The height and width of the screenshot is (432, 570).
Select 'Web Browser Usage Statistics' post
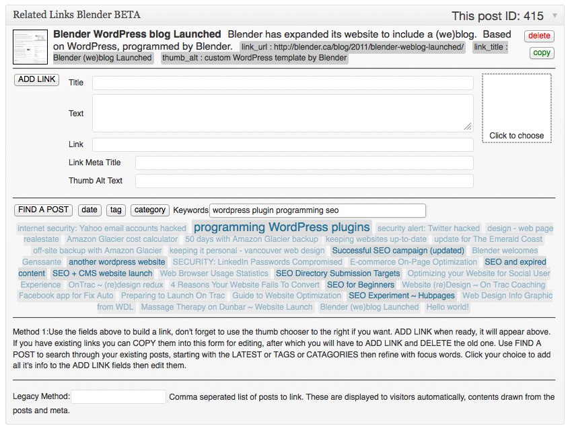214,273
